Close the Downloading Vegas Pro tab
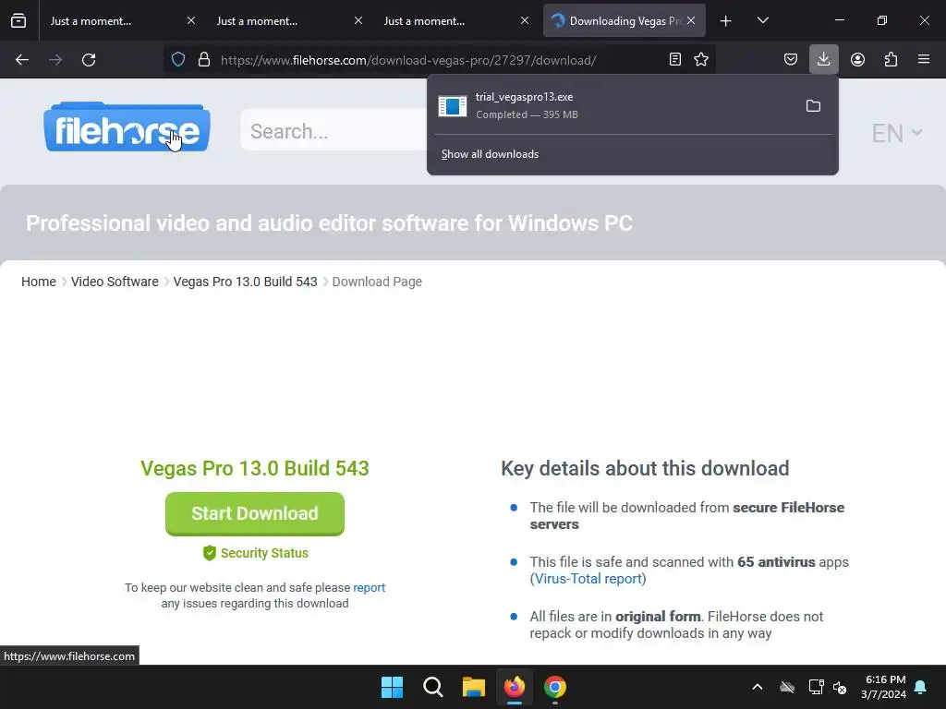This screenshot has width=946, height=709. coord(691,20)
